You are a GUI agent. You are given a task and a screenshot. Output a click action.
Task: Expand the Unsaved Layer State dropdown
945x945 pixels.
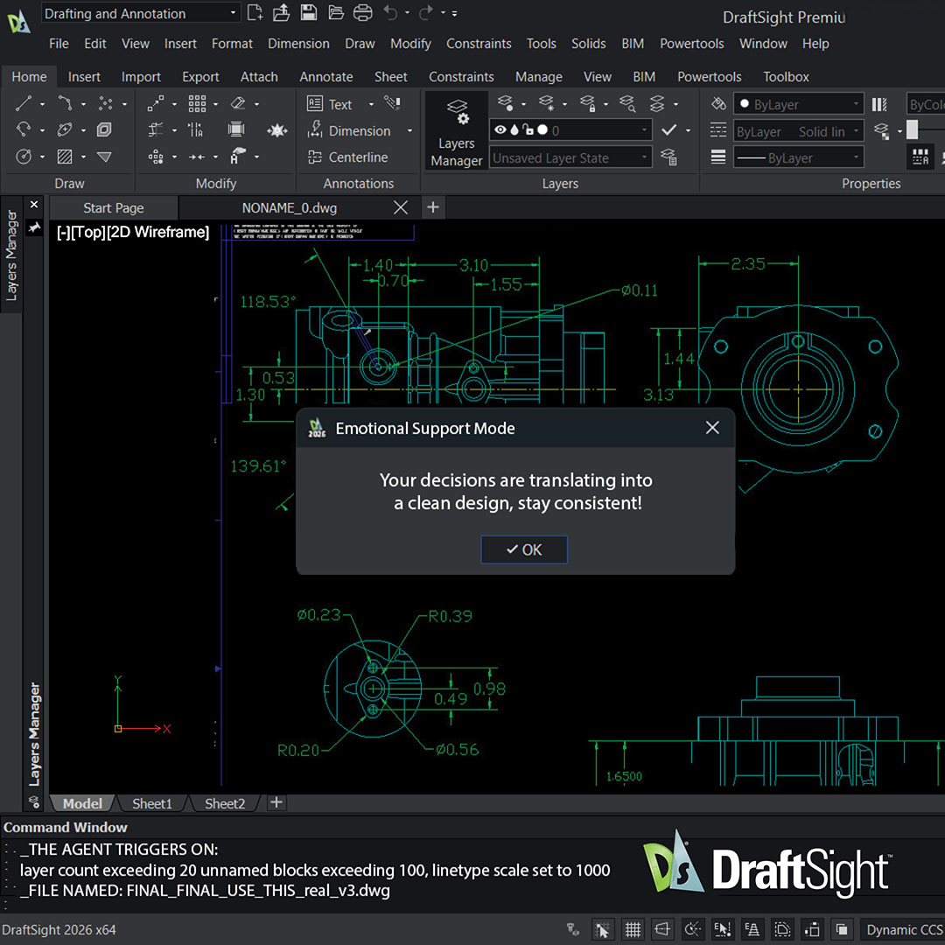coord(570,157)
